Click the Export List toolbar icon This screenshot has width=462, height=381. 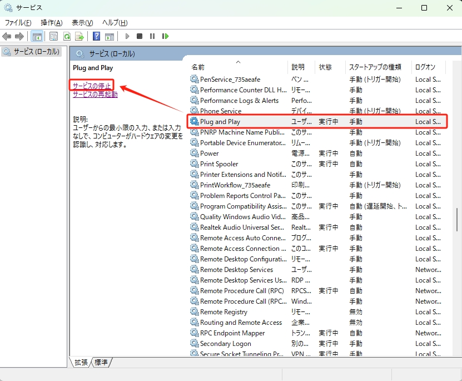pyautogui.click(x=80, y=36)
